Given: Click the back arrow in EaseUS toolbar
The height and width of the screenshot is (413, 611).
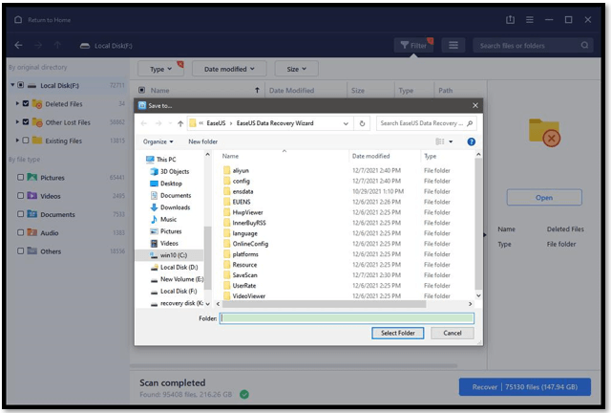Looking at the screenshot, I should point(18,45).
